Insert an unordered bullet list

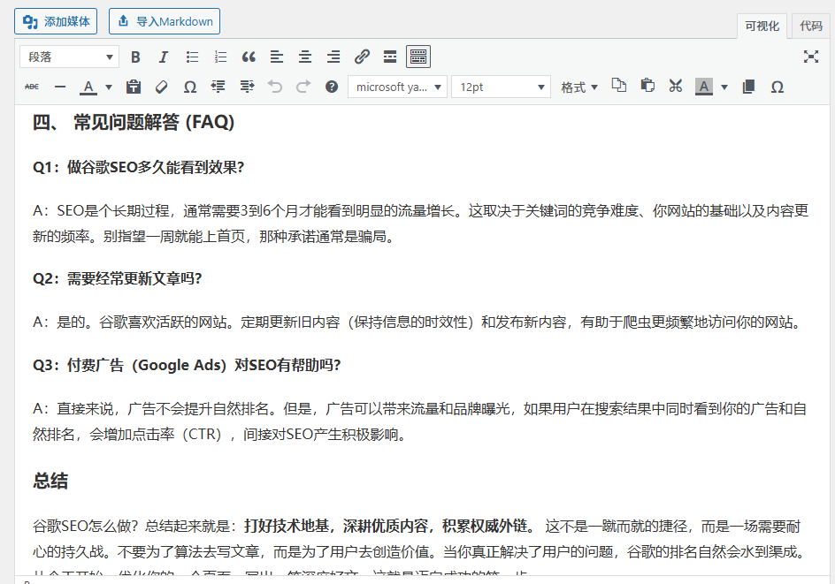pyautogui.click(x=191, y=57)
